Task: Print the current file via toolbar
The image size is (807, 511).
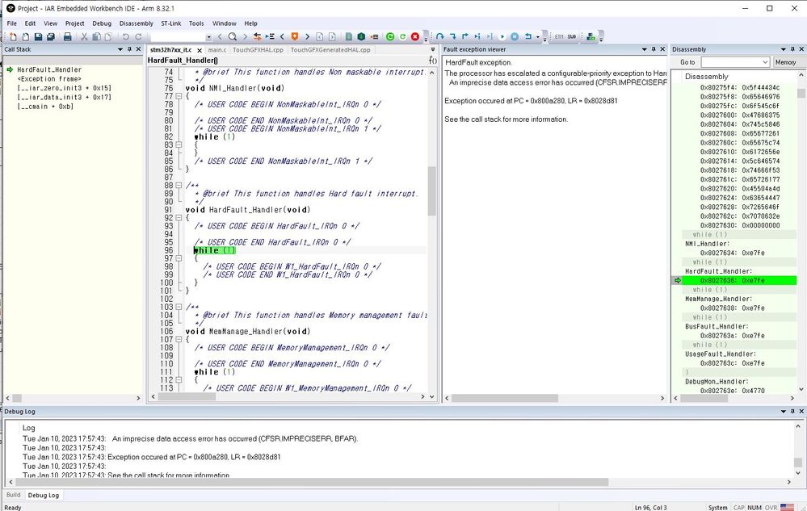Action: (x=67, y=36)
